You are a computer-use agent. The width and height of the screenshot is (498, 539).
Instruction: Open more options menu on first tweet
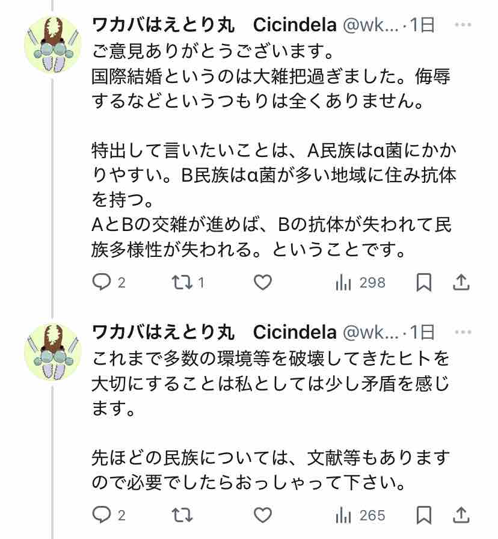coord(462,25)
